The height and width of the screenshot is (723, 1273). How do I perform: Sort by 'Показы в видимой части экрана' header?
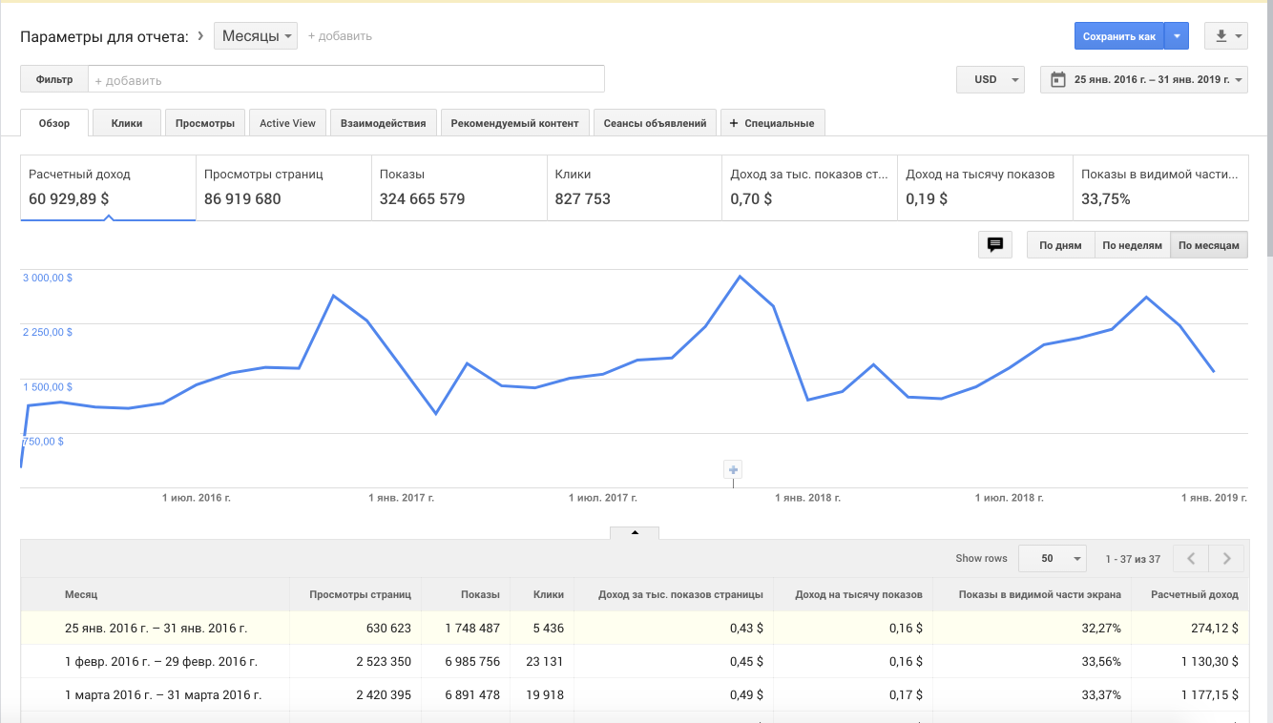pyautogui.click(x=1040, y=594)
